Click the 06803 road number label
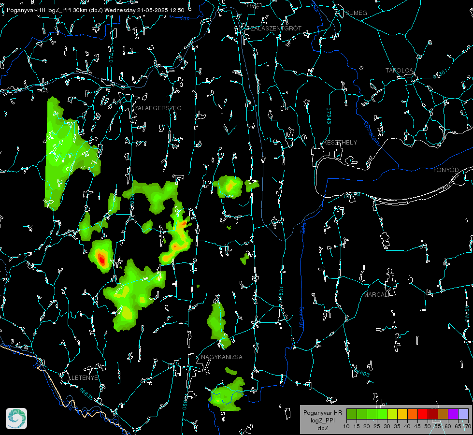This screenshot has height=435, width=473. click(x=361, y=372)
